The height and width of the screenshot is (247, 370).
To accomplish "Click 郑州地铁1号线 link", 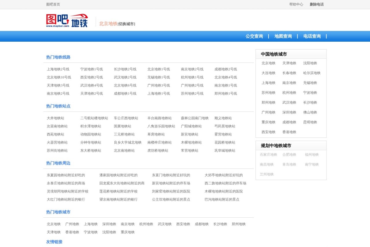I will click(x=226, y=93).
